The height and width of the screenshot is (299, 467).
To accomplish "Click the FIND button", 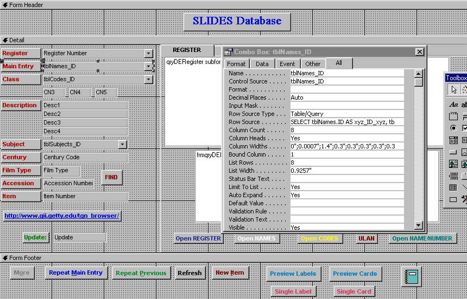I will click(x=111, y=177).
